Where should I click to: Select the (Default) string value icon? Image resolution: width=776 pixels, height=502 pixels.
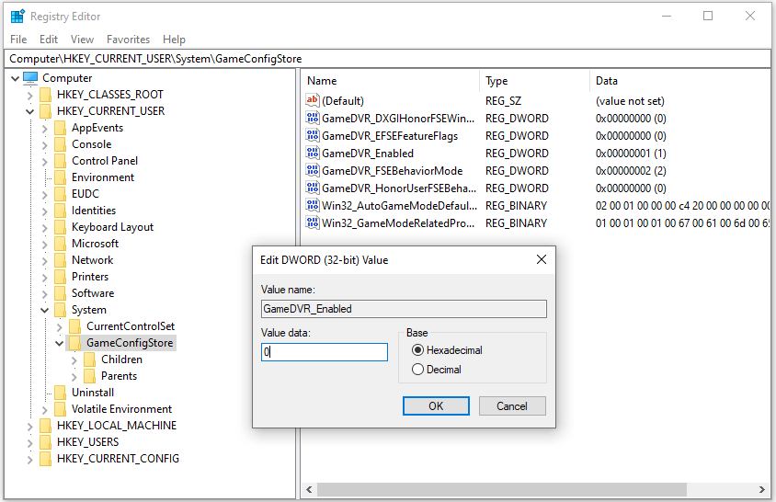pos(312,101)
